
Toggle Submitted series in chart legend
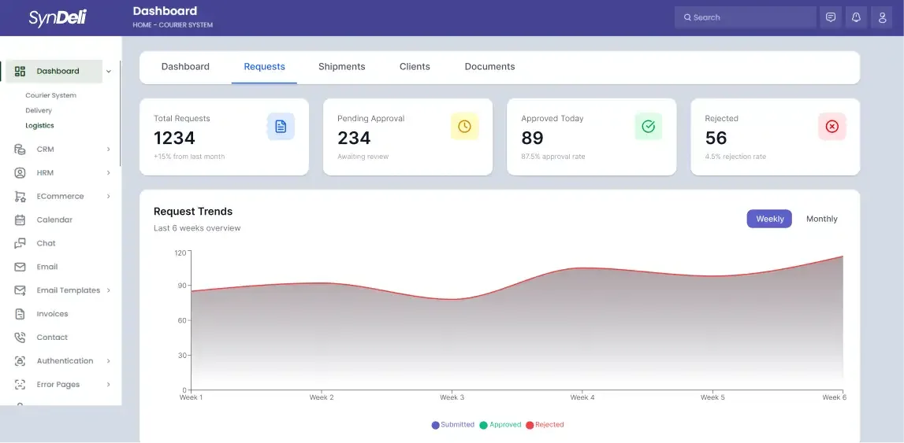click(x=452, y=425)
